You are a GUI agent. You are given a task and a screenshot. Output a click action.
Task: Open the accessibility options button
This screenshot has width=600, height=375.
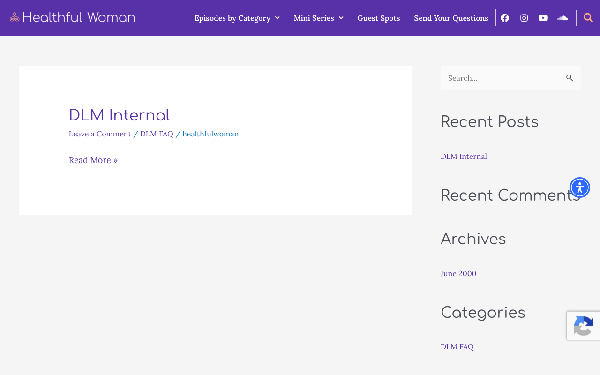580,187
